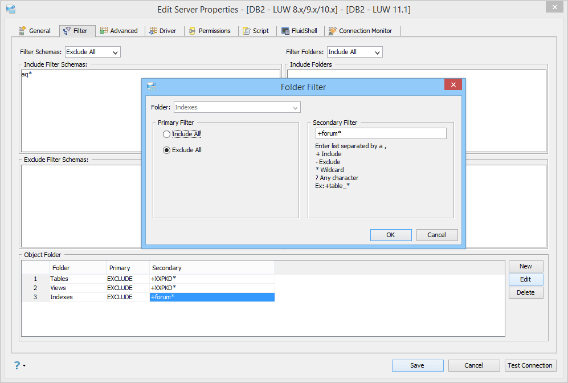Close the Folder Filter dialog
The image size is (568, 383).
point(453,84)
